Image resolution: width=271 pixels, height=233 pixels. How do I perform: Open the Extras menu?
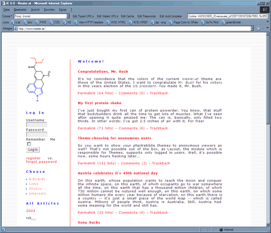(x=63, y=9)
